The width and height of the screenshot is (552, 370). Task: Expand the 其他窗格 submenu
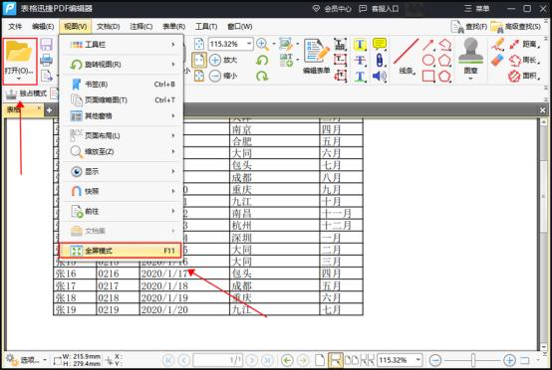pyautogui.click(x=122, y=116)
